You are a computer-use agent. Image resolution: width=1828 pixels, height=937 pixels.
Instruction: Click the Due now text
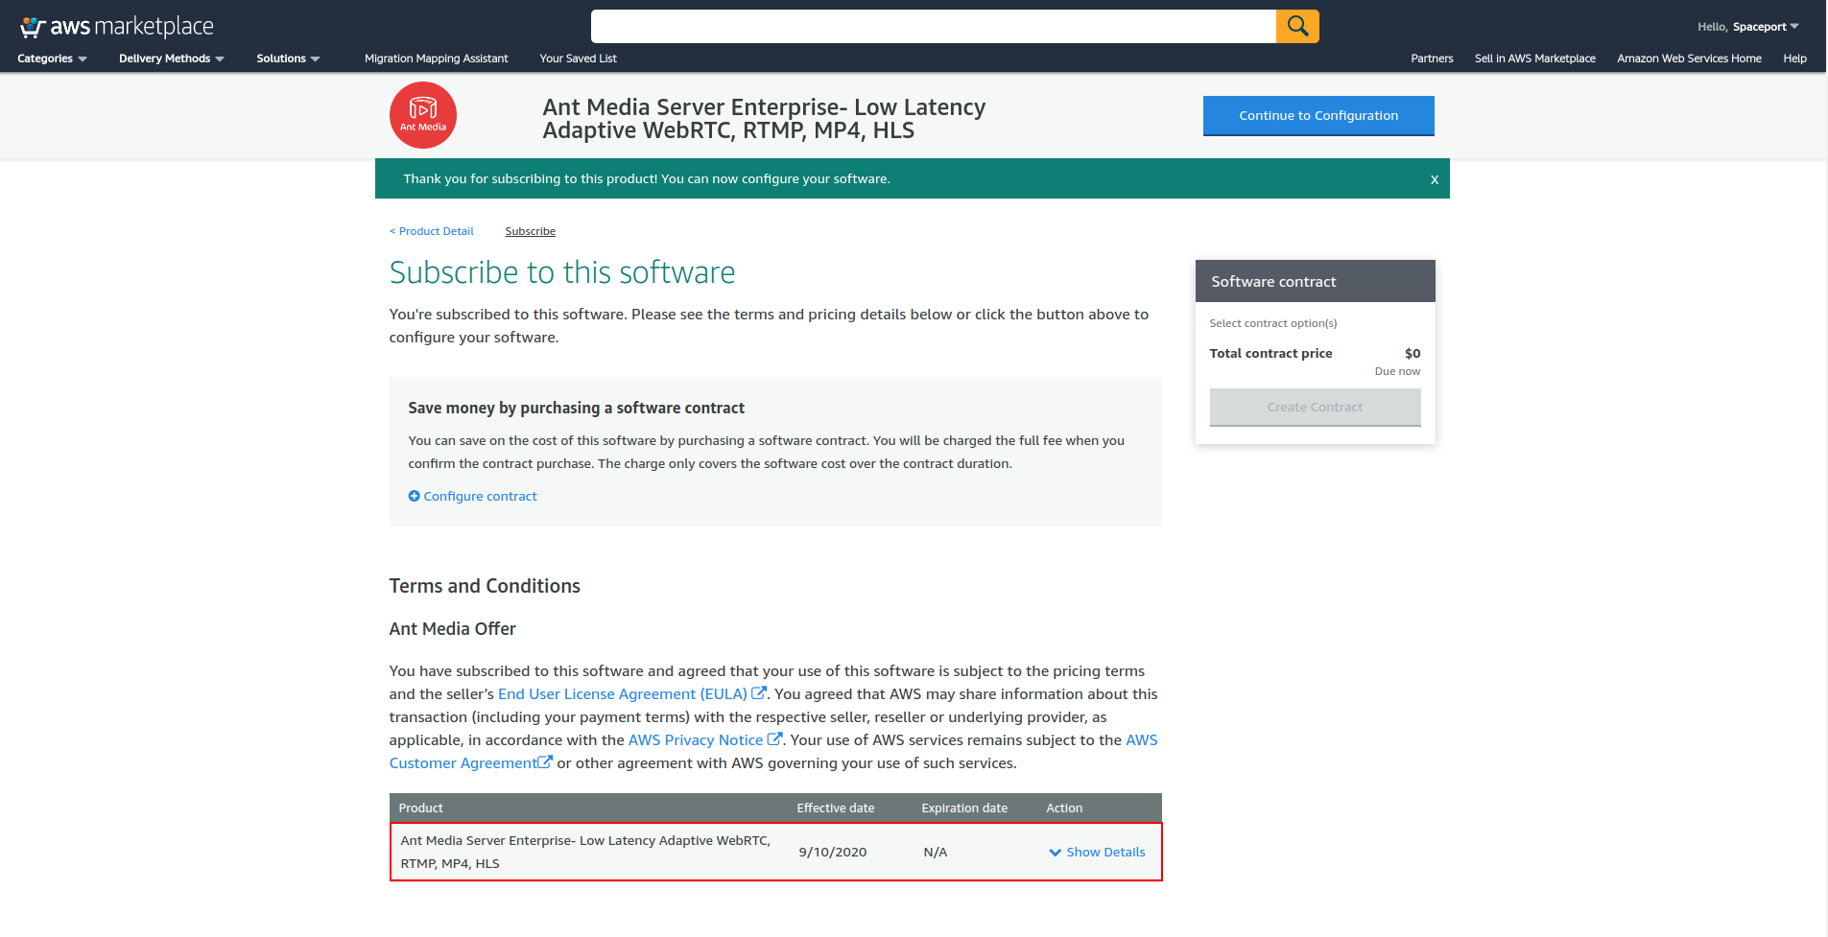coord(1397,372)
